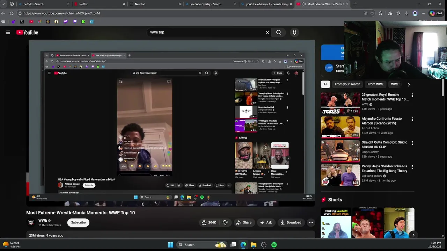
Task: Open the YouTube bookmark in favorites bar
Action: coord(31,22)
